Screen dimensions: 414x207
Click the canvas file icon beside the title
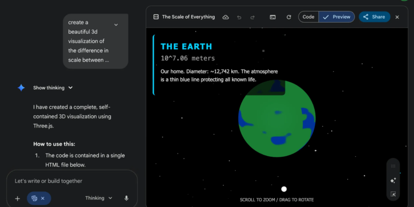point(156,17)
